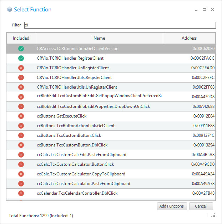Click address 0x00C620F0

coord(203,49)
